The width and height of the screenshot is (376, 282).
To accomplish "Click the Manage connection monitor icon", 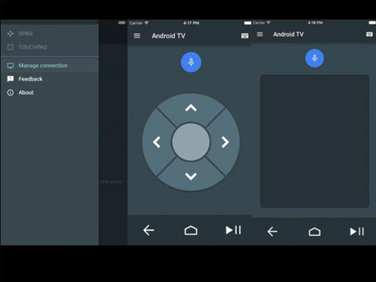I will (11, 65).
